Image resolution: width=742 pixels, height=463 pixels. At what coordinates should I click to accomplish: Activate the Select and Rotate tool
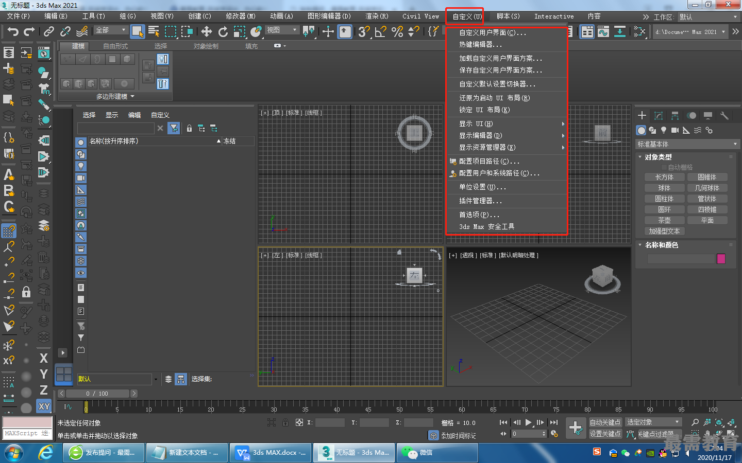[x=223, y=32]
